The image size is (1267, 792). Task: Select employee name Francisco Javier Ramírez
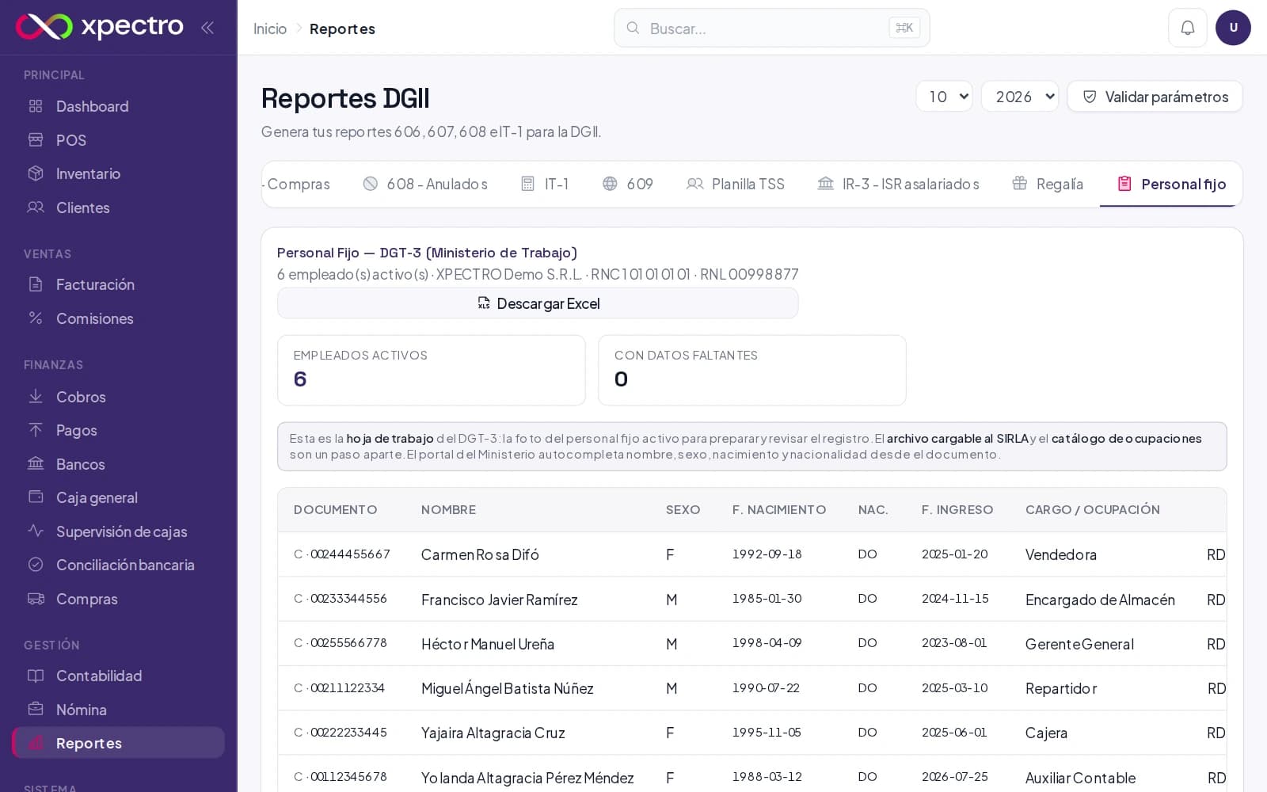500,600
